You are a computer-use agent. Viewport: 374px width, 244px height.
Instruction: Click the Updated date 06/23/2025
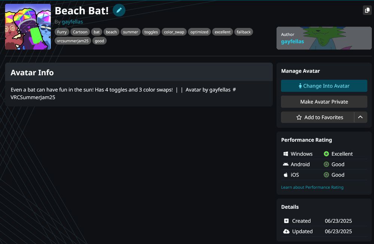click(x=338, y=231)
